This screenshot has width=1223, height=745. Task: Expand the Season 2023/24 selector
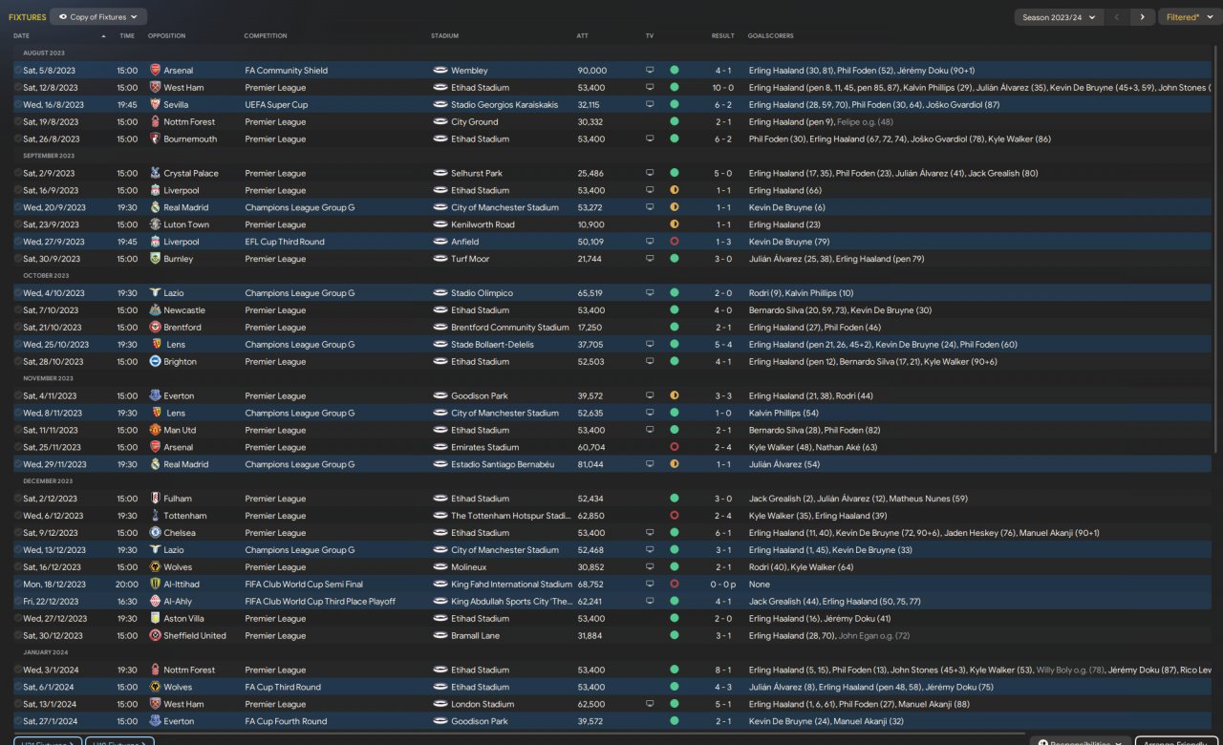coord(1059,17)
